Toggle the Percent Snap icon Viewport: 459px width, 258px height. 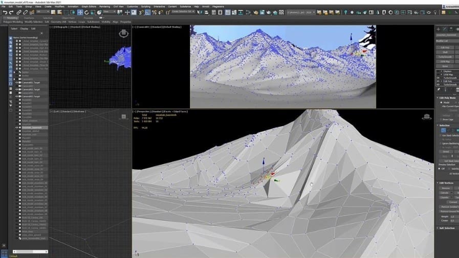pyautogui.click(x=154, y=12)
